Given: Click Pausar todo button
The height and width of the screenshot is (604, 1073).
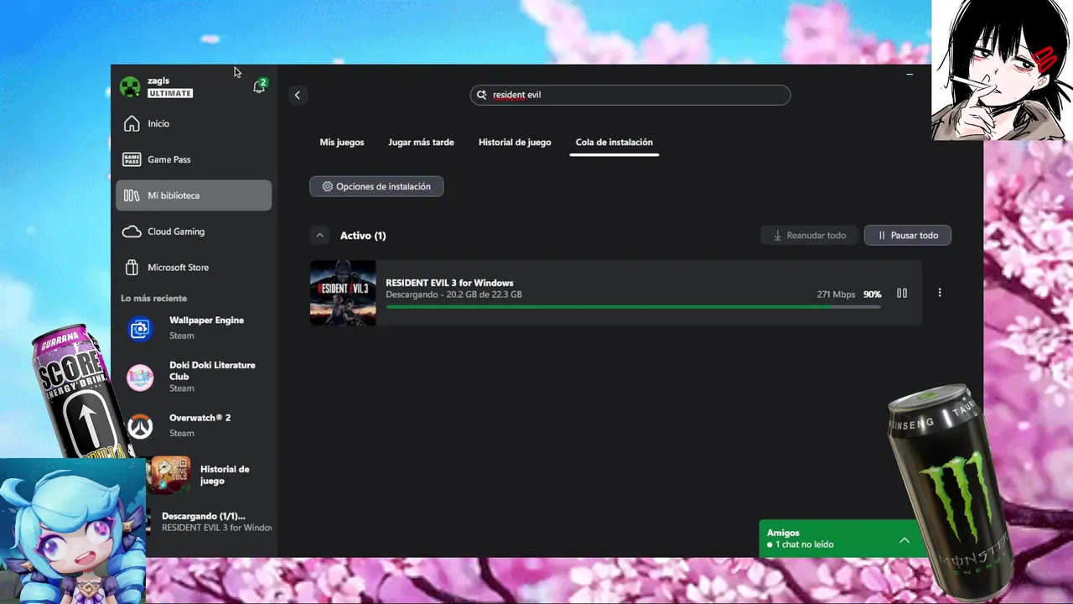Looking at the screenshot, I should click(x=907, y=236).
